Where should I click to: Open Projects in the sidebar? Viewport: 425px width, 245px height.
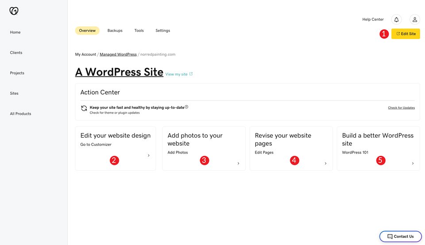coord(17,73)
